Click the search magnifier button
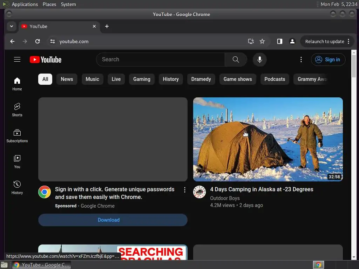Screen dimensions: 359x269 click(236, 60)
